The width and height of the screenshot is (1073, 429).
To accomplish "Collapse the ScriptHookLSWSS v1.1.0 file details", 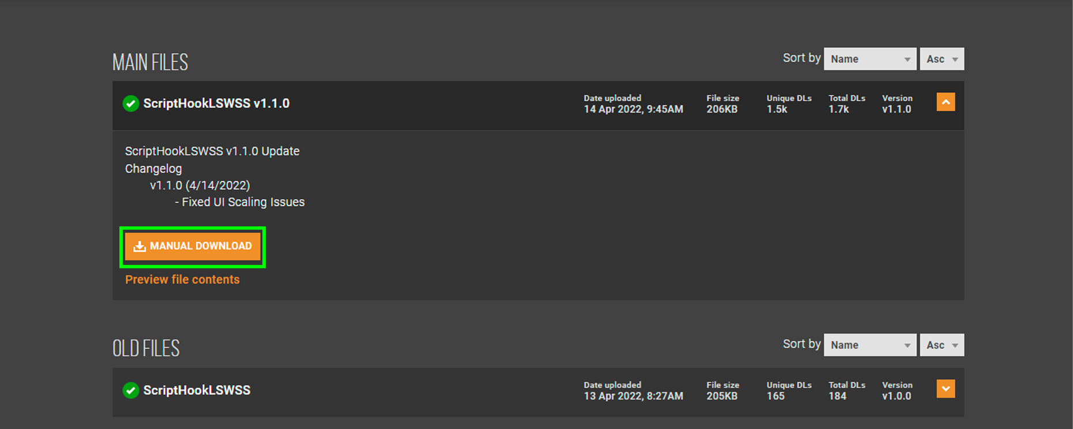I will [946, 102].
